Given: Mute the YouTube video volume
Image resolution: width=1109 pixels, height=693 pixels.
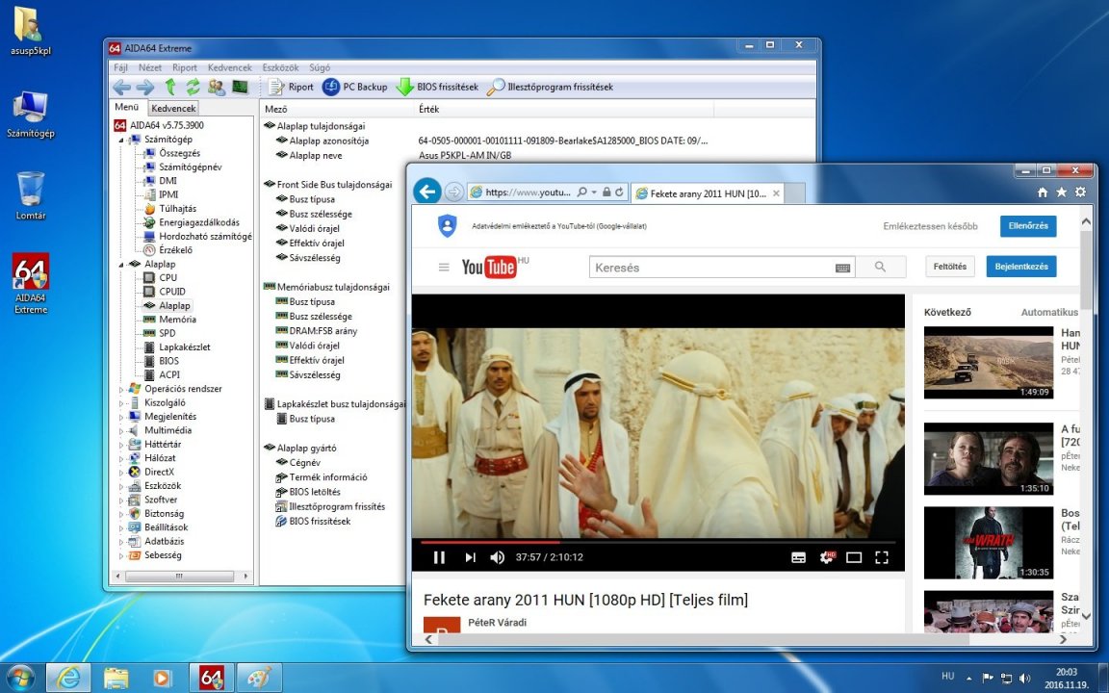Looking at the screenshot, I should [x=497, y=557].
